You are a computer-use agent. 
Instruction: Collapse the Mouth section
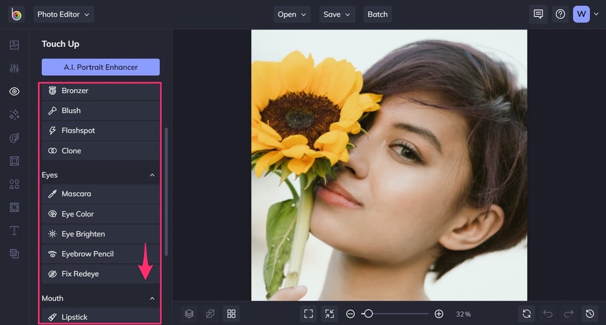click(152, 298)
